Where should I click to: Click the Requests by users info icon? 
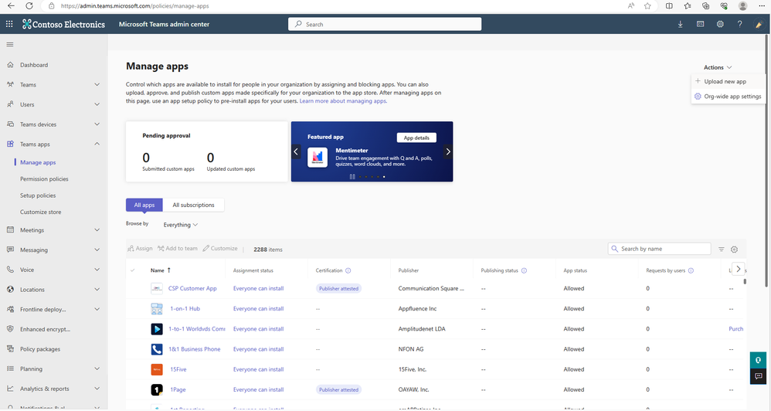[691, 270]
